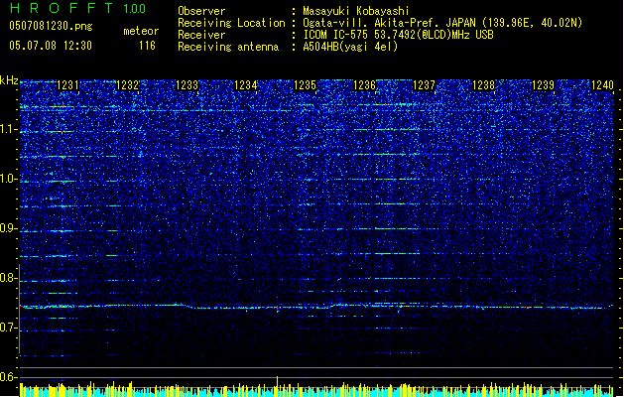Click the 1238 time marker
The image size is (624, 397).
click(483, 85)
